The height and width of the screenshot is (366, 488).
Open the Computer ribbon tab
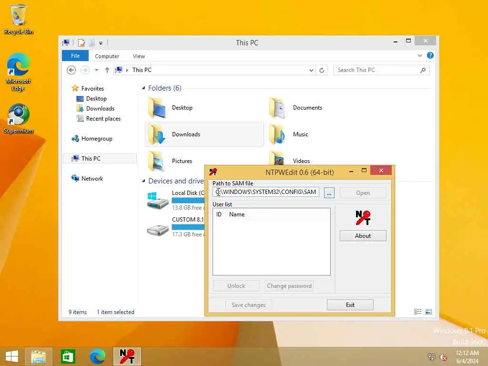pos(107,56)
